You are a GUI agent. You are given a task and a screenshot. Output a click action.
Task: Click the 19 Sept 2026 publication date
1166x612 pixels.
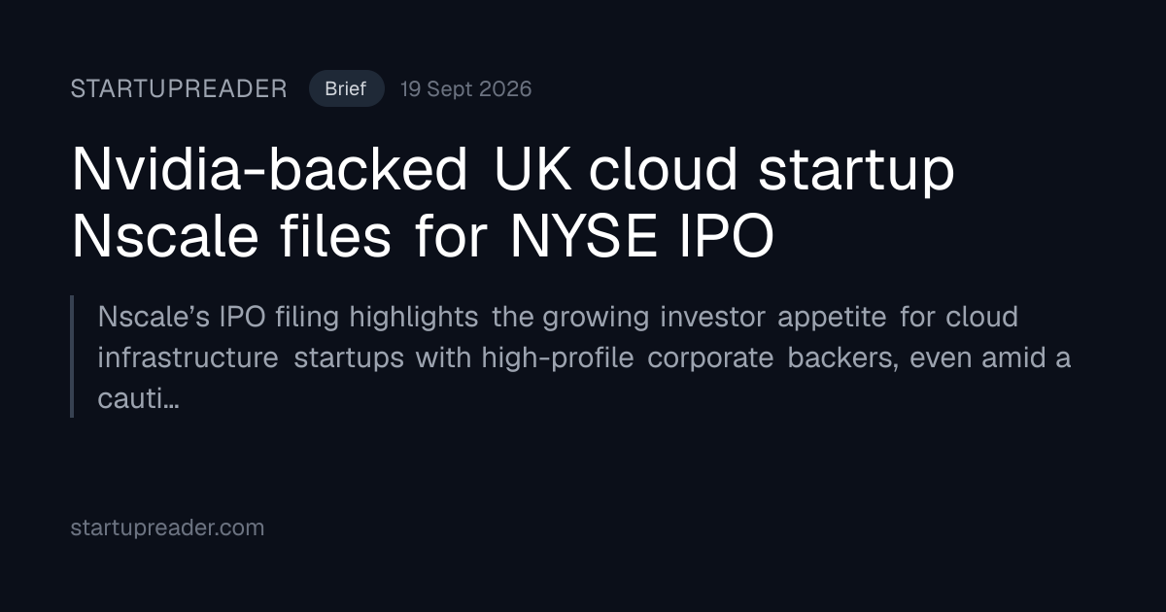[x=466, y=89]
